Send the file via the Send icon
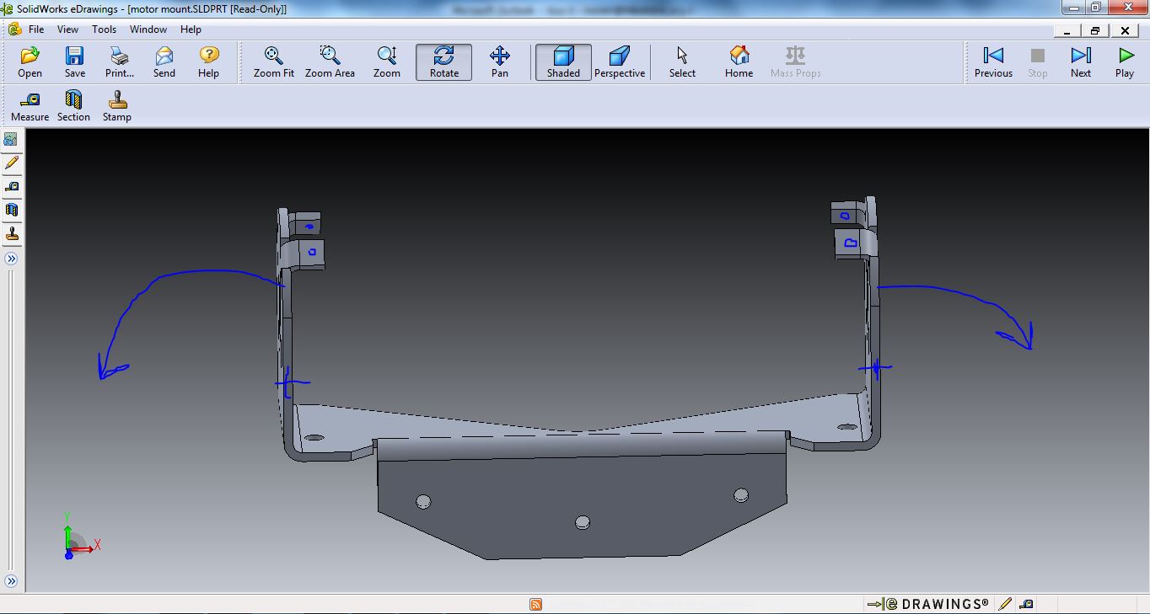Viewport: 1150px width, 614px height. click(164, 62)
